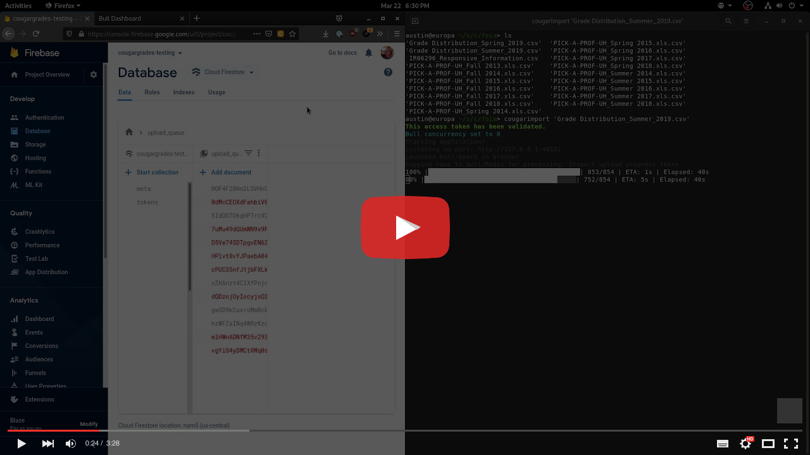Open Performance under Quality
The image size is (810, 455).
point(42,245)
